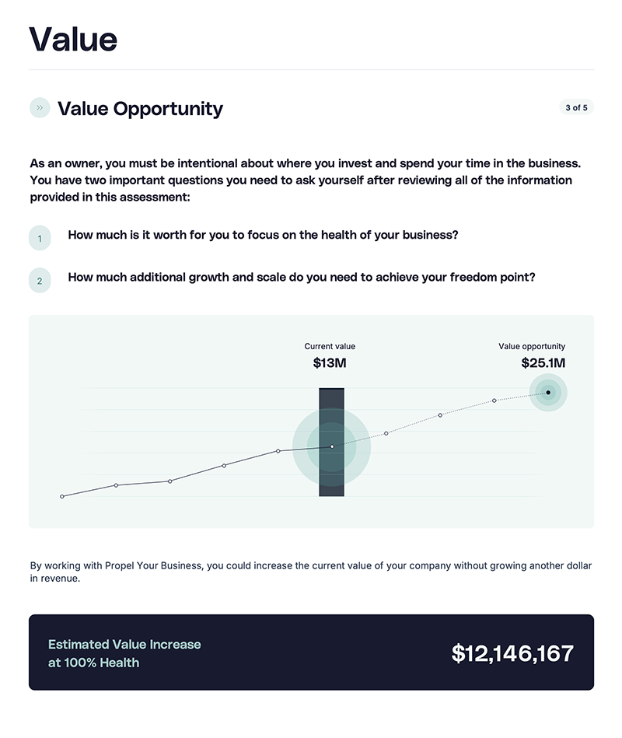Screen dimensions: 622x738
Task: Select the second dotted projection data point
Action: (x=440, y=415)
